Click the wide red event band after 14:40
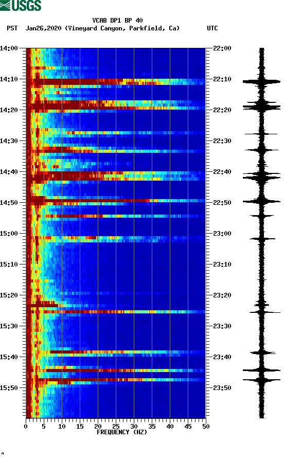This screenshot has width=284, height=459. click(116, 176)
